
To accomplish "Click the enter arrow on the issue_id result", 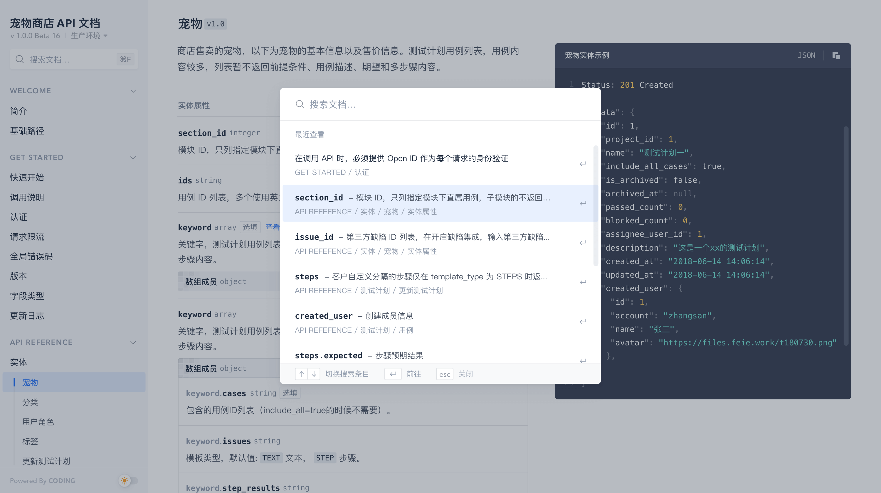I will coord(583,243).
